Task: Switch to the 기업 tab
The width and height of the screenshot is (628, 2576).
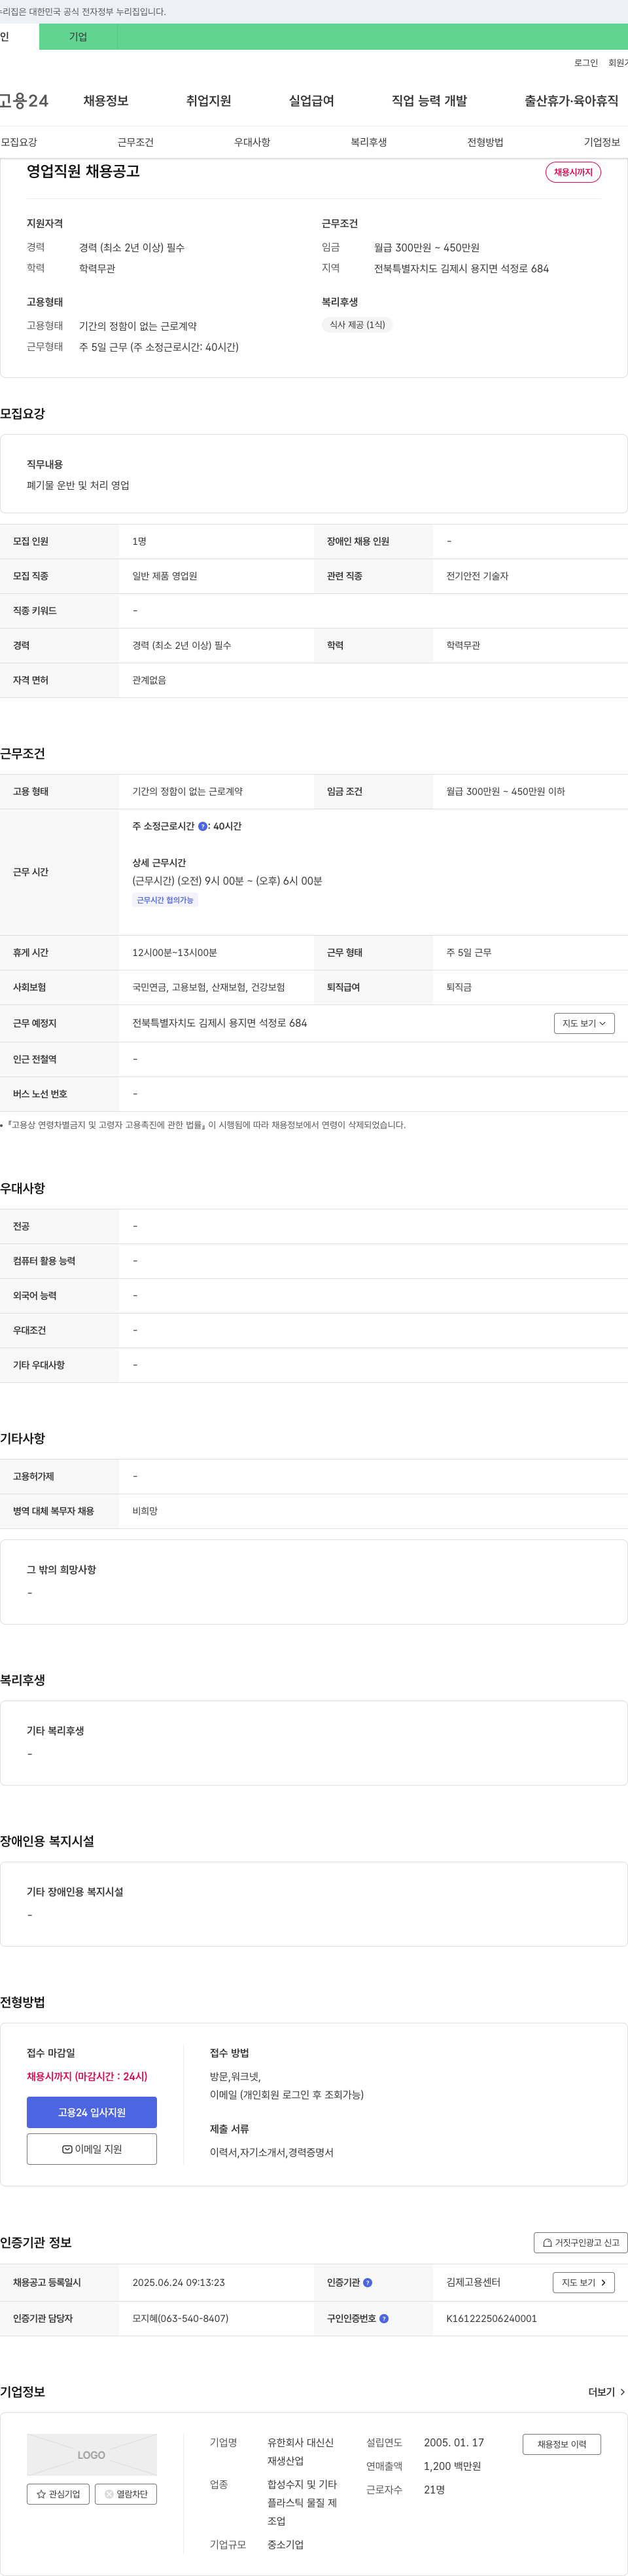Action: (78, 37)
